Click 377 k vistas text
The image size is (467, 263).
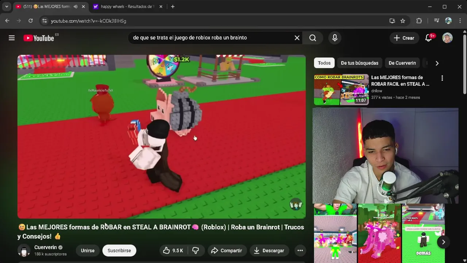[x=382, y=98]
